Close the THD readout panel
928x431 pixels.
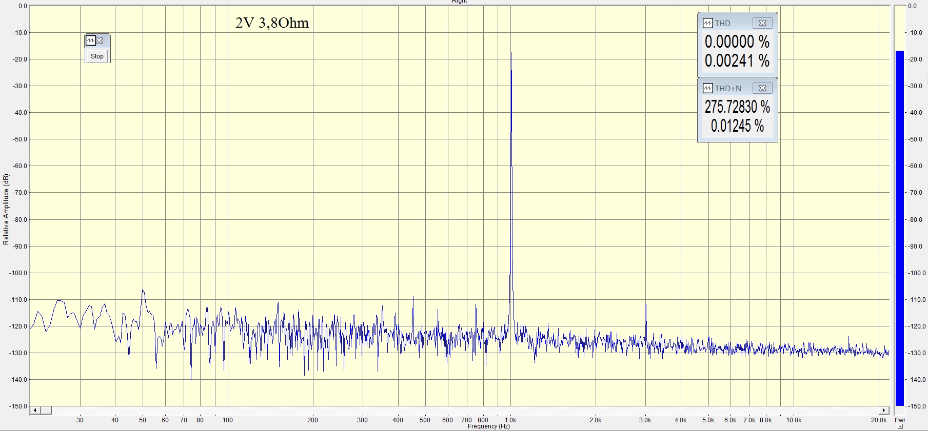coord(762,23)
